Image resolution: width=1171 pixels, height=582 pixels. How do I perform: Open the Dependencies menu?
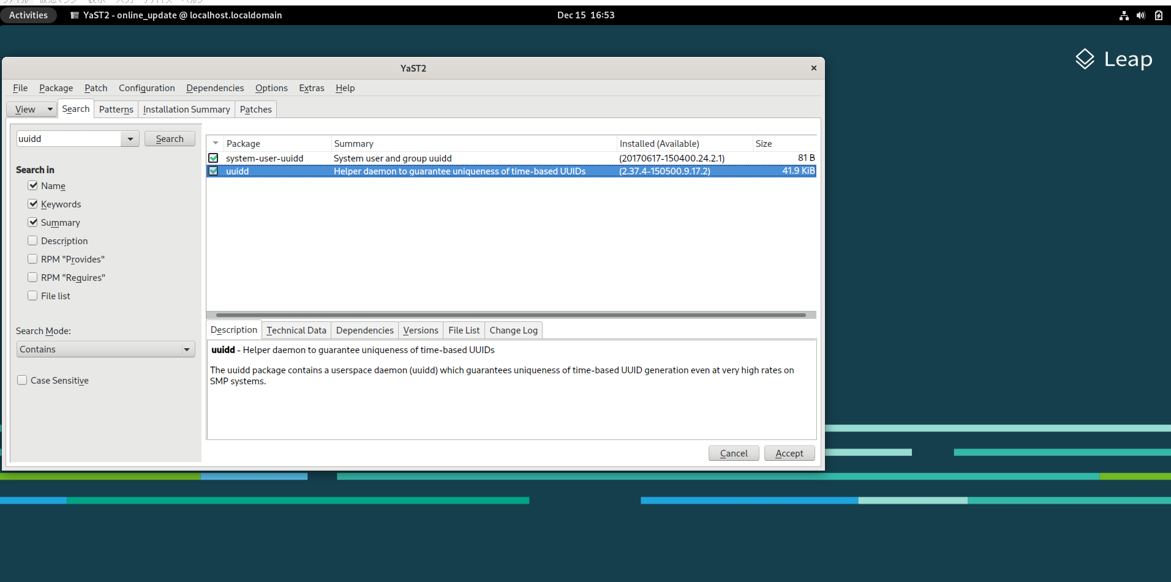pyautogui.click(x=214, y=88)
